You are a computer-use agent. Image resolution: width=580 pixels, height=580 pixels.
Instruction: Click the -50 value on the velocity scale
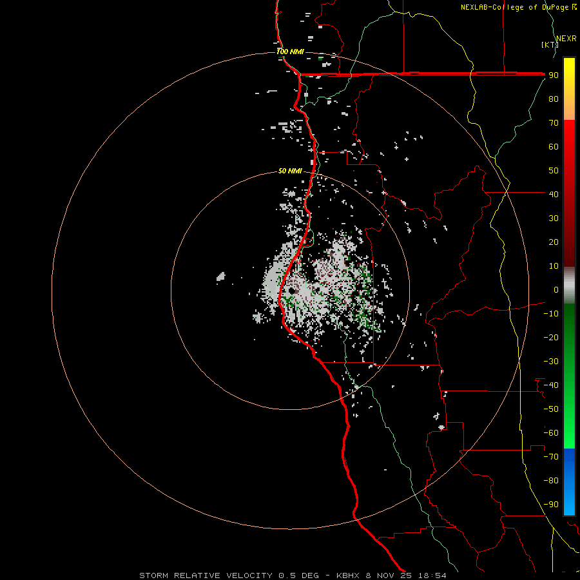click(551, 409)
